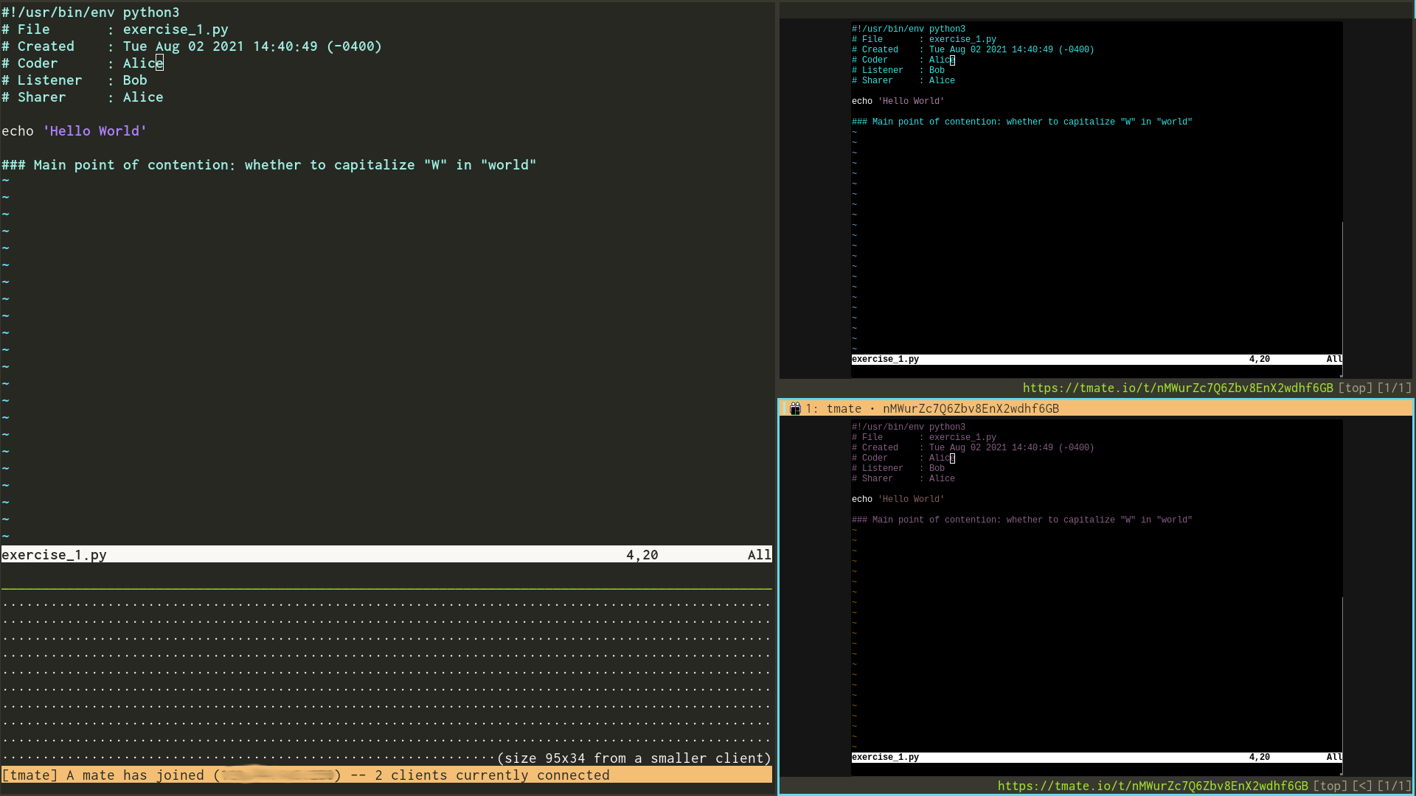Click the [1/1] counter in top-right window
The image size is (1416, 796).
tap(1395, 388)
